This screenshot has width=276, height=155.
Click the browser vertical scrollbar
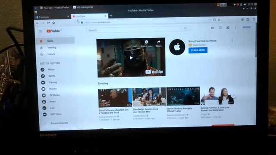point(256,40)
